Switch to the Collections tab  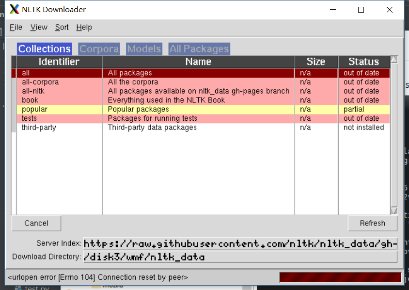[45, 49]
